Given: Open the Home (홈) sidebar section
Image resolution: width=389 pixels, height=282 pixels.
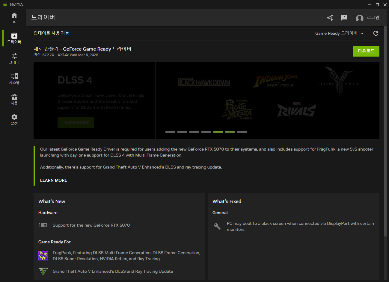Looking at the screenshot, I should tap(14, 18).
